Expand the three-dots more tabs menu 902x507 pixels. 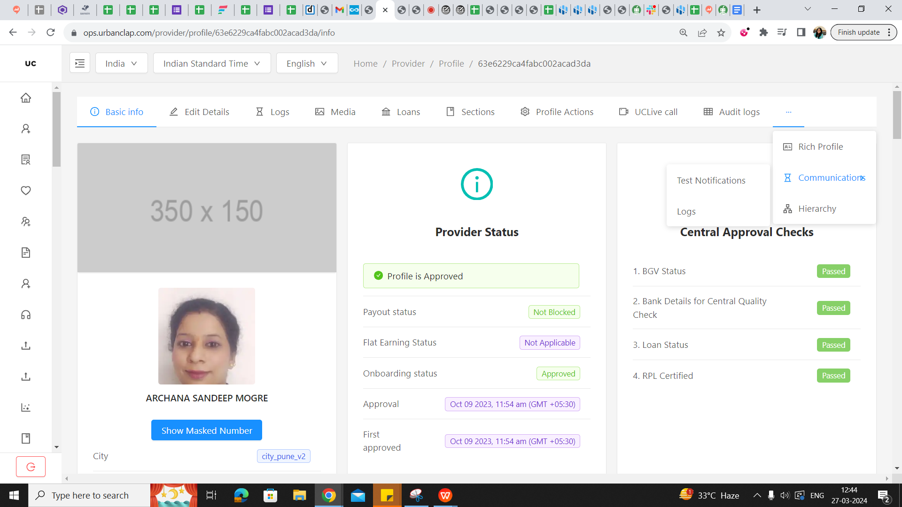[x=788, y=112]
